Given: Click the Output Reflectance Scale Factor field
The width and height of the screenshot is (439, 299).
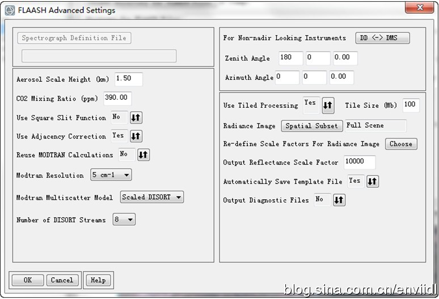Looking at the screenshot, I should (360, 162).
